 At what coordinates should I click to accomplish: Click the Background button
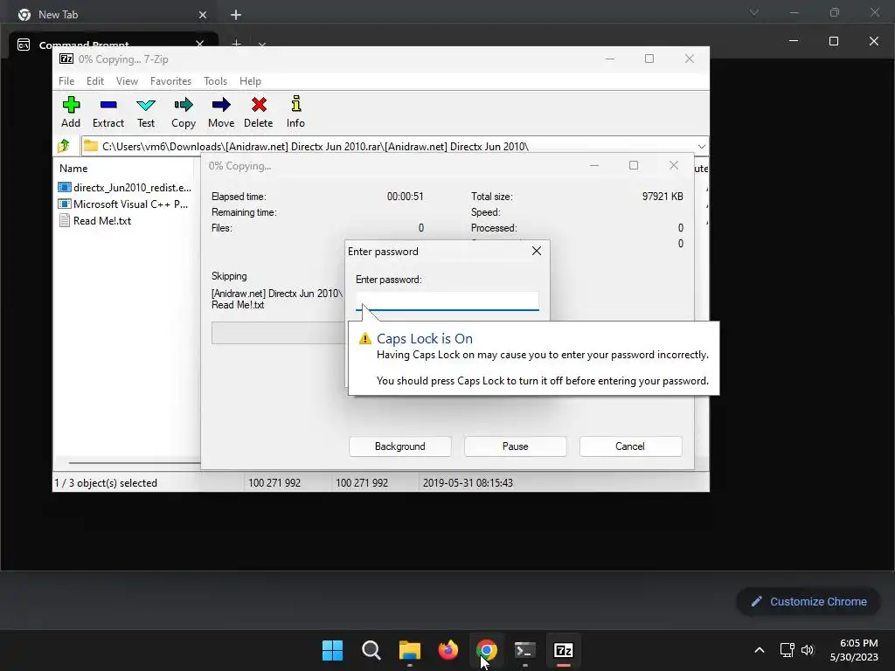click(x=399, y=446)
